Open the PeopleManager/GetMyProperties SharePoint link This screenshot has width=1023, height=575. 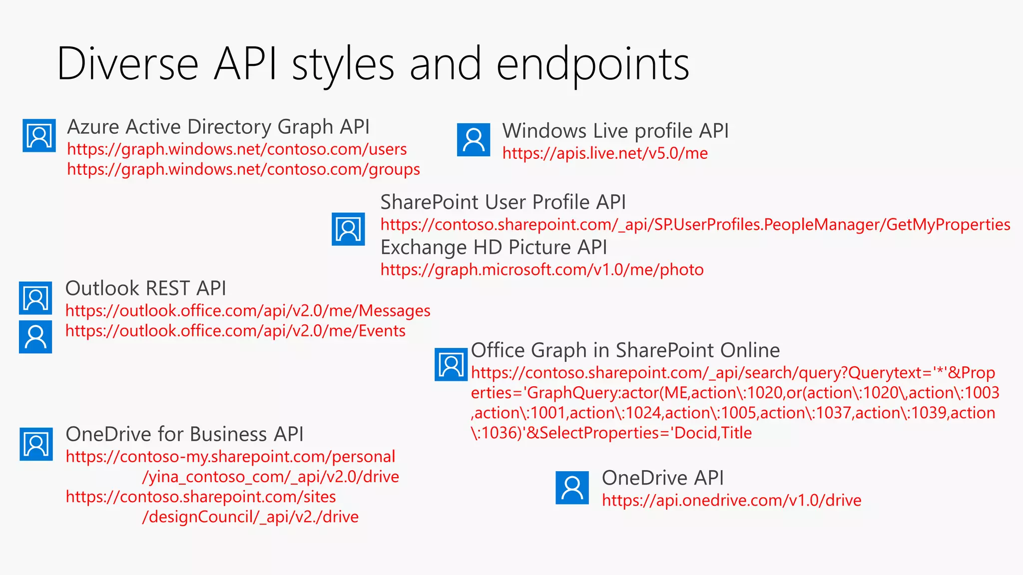pos(695,225)
